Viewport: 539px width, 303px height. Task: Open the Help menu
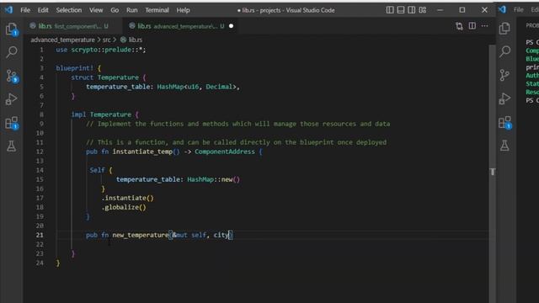tap(183, 10)
